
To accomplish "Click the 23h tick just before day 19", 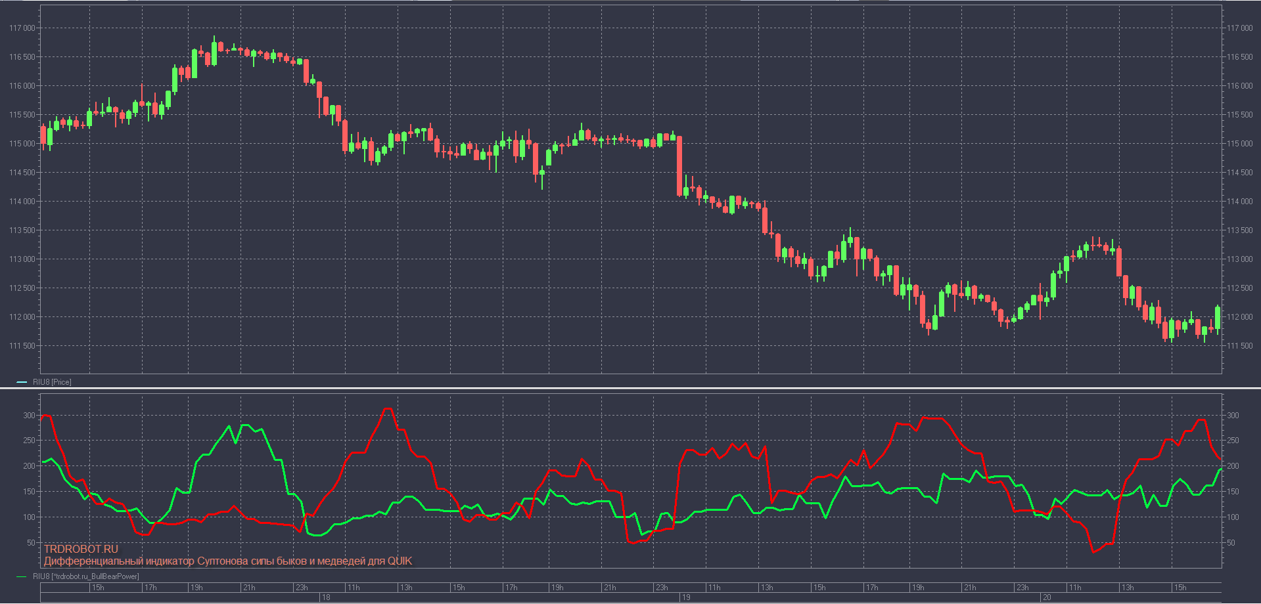I will coord(662,588).
